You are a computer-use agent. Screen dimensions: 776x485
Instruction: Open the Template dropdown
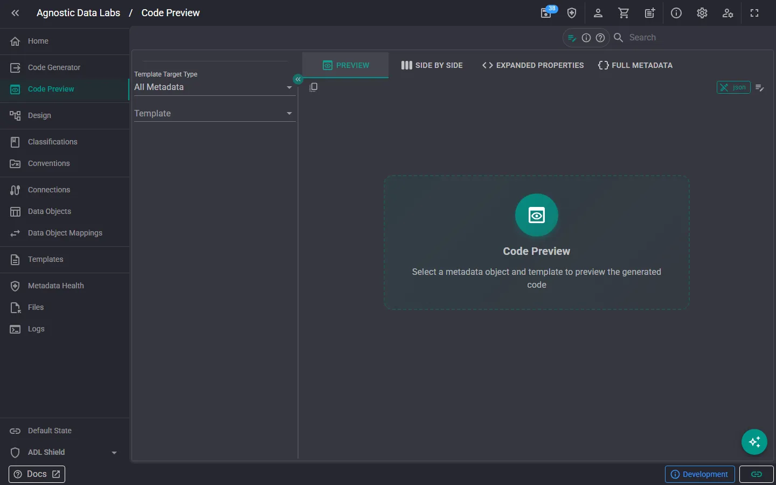pos(214,113)
